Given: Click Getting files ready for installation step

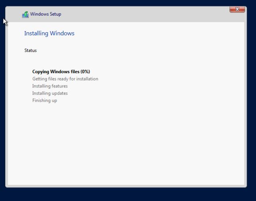Looking at the screenshot, I should (x=65, y=79).
